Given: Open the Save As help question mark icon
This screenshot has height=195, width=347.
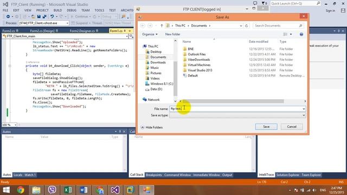Looking at the screenshot, I should 301,34.
